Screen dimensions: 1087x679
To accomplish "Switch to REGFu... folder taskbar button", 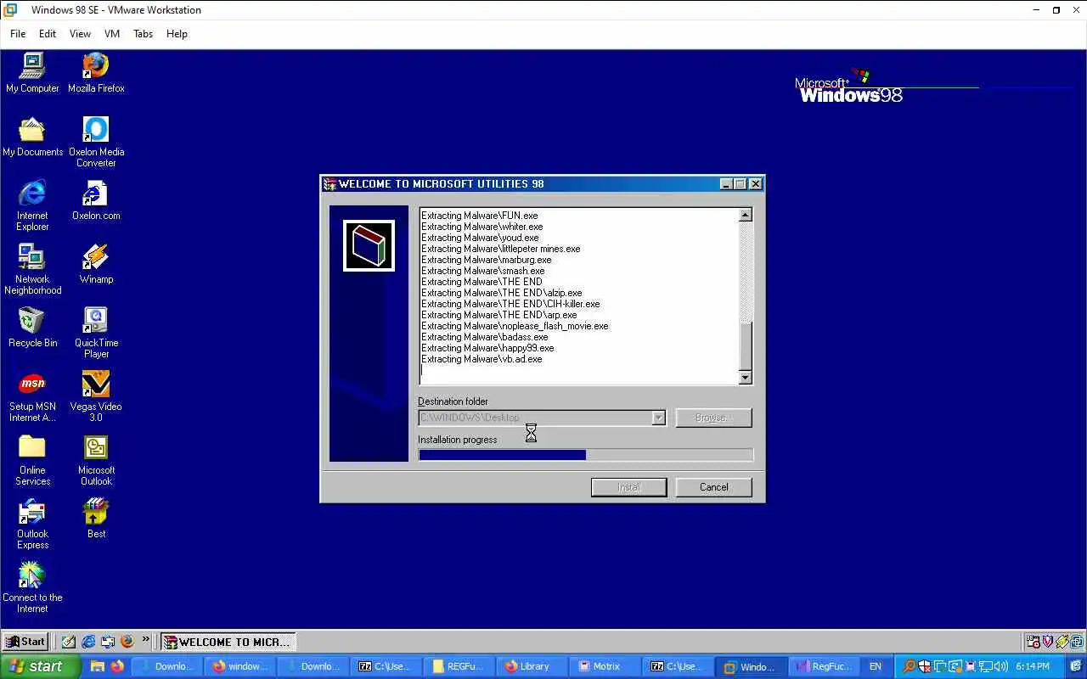I will click(x=459, y=666).
